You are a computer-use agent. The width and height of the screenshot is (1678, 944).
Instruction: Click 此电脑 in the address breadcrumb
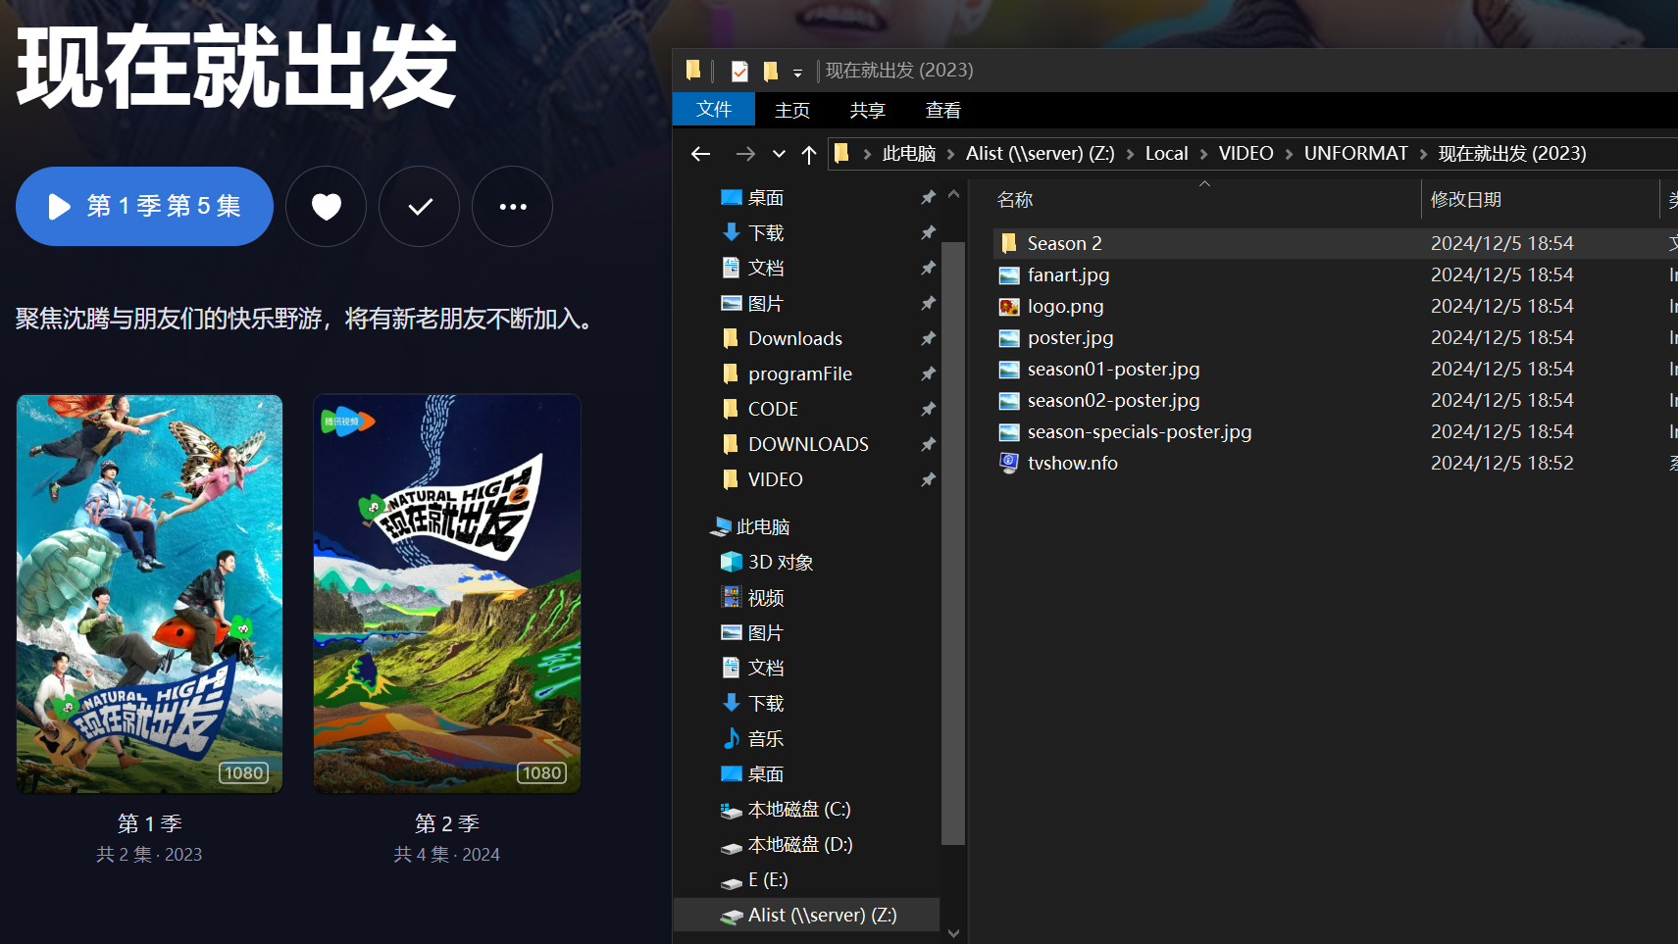tap(909, 154)
